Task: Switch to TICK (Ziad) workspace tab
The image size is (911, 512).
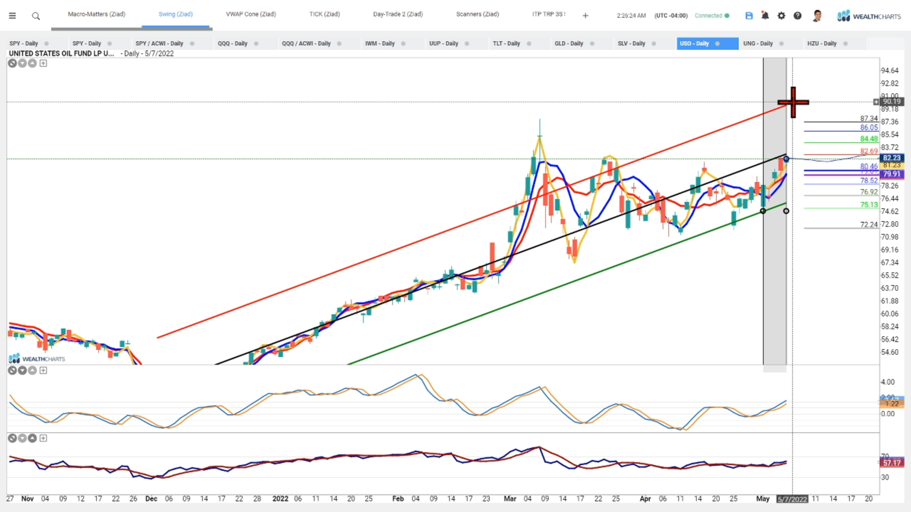Action: coord(325,14)
